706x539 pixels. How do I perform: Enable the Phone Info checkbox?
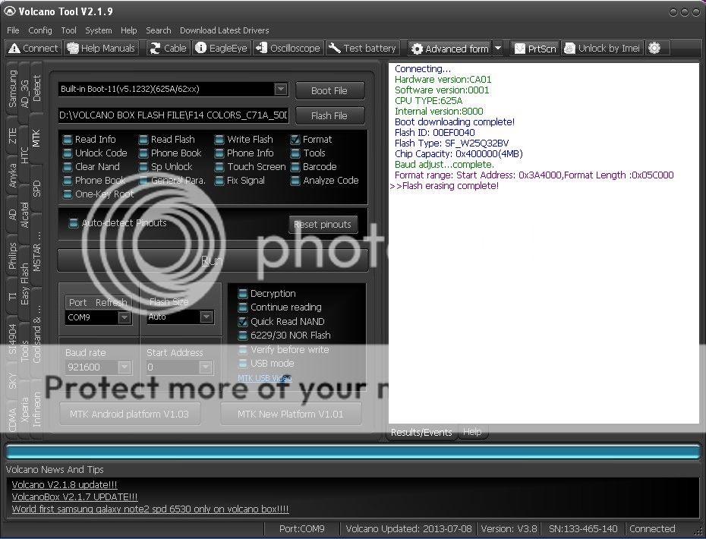(x=219, y=153)
